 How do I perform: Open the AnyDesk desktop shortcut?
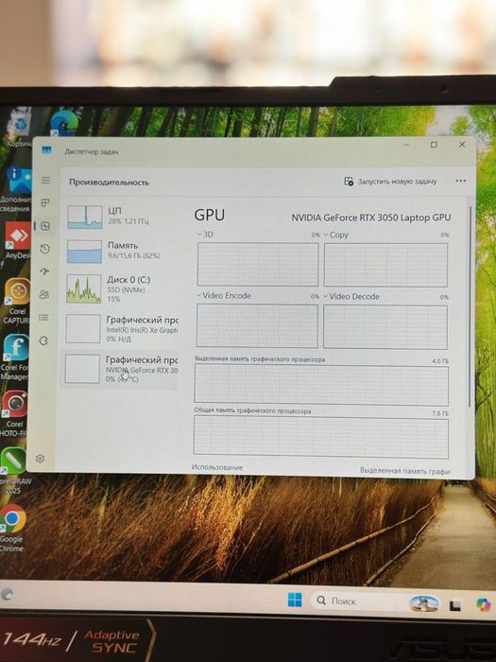17,240
